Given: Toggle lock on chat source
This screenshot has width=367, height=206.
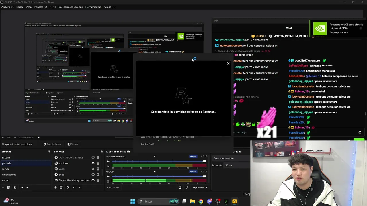Looking at the screenshot, I should (x=98, y=175).
